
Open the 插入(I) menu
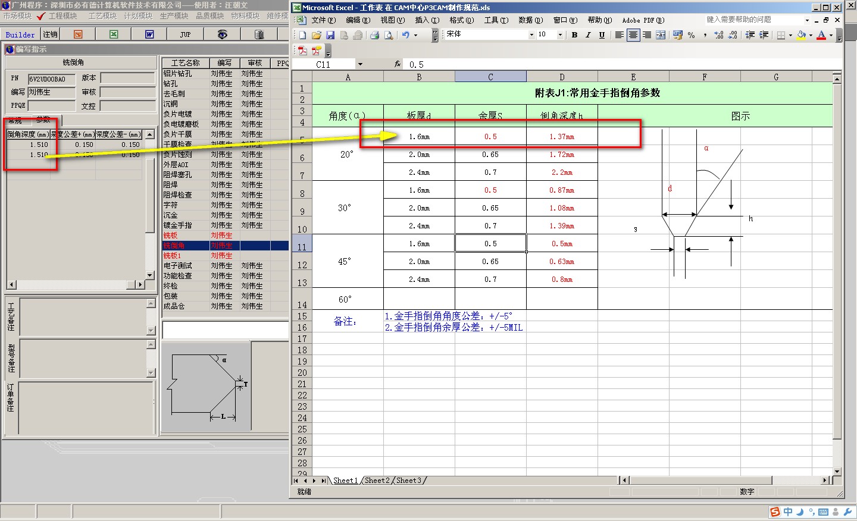coord(427,20)
